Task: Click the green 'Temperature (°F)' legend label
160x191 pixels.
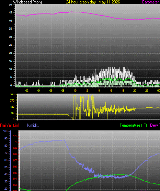Action: click(133, 125)
